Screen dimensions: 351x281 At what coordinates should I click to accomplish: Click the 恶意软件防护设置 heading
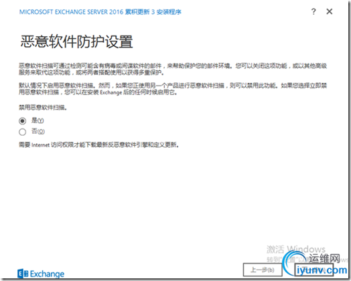tap(77, 41)
